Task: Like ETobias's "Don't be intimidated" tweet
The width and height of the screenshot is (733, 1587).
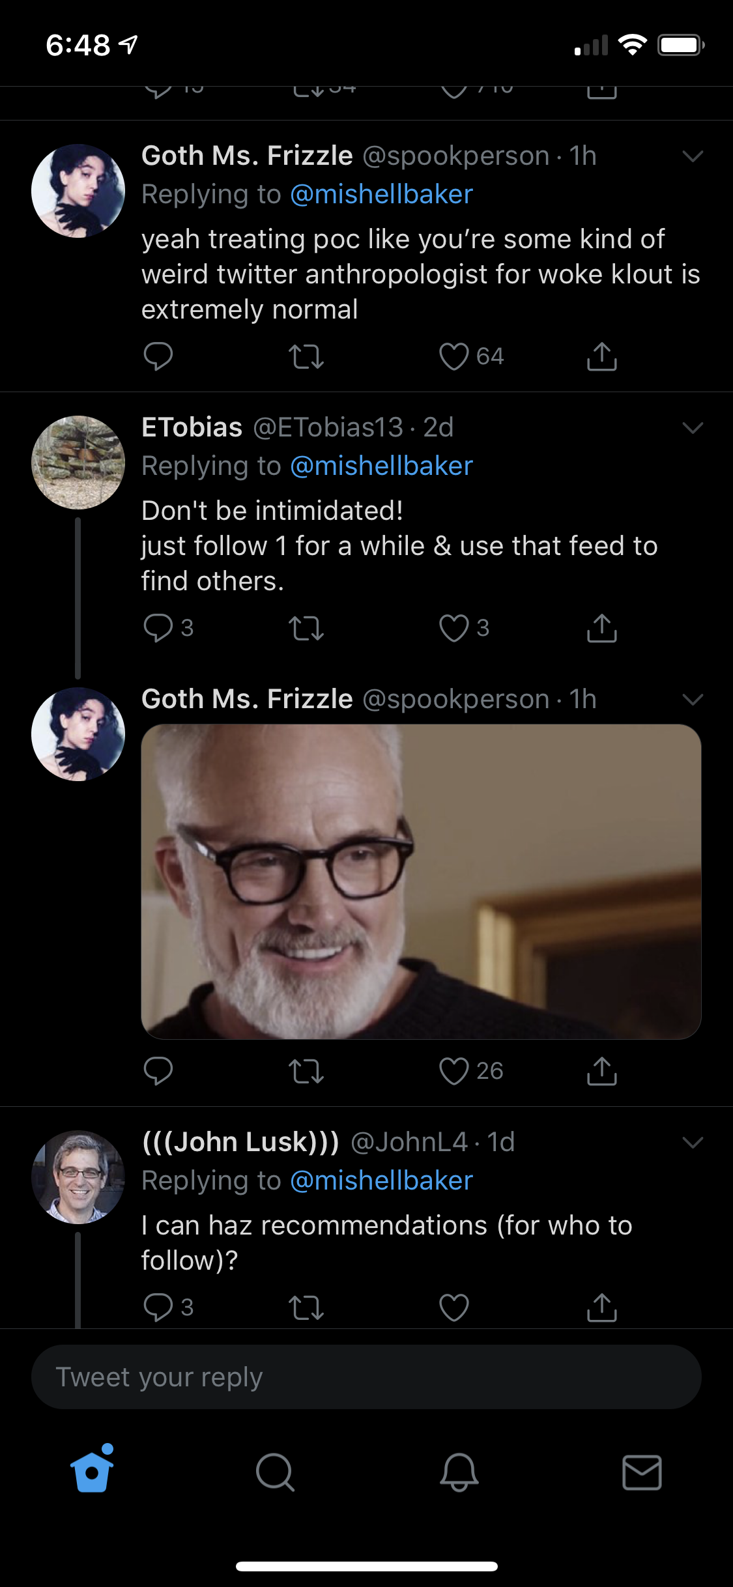Action: (x=454, y=628)
